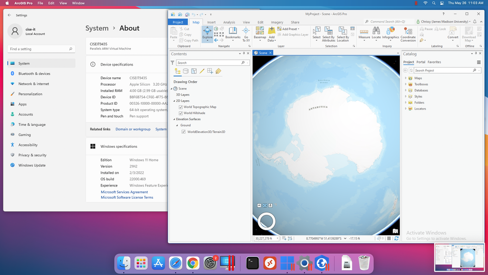The height and width of the screenshot is (275, 488).
Task: Expand Databases in Catalog pane
Action: coord(405,91)
